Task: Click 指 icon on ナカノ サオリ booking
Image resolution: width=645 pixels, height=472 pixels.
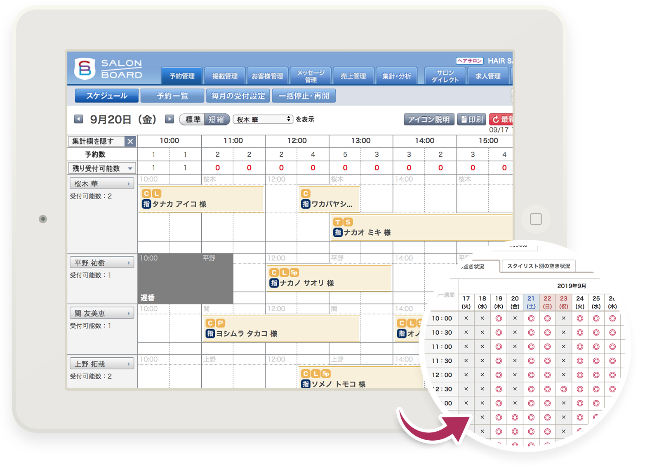Action: point(274,283)
